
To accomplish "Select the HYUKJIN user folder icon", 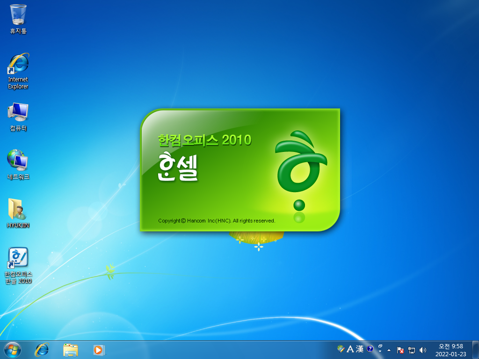I will click(x=18, y=213).
